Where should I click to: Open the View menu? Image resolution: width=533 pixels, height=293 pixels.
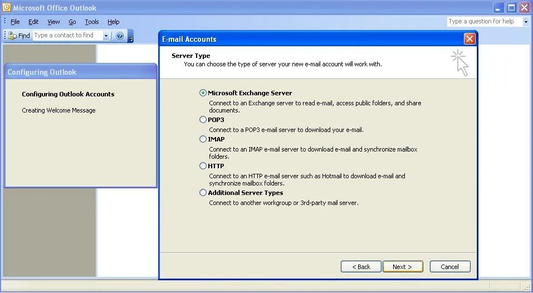click(x=53, y=22)
